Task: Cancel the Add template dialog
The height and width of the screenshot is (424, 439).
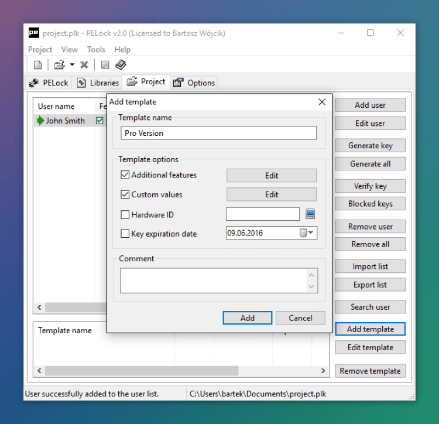Action: click(x=300, y=318)
